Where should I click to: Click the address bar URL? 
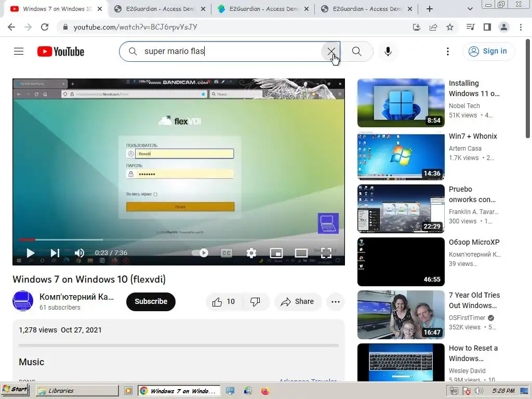[x=136, y=27]
